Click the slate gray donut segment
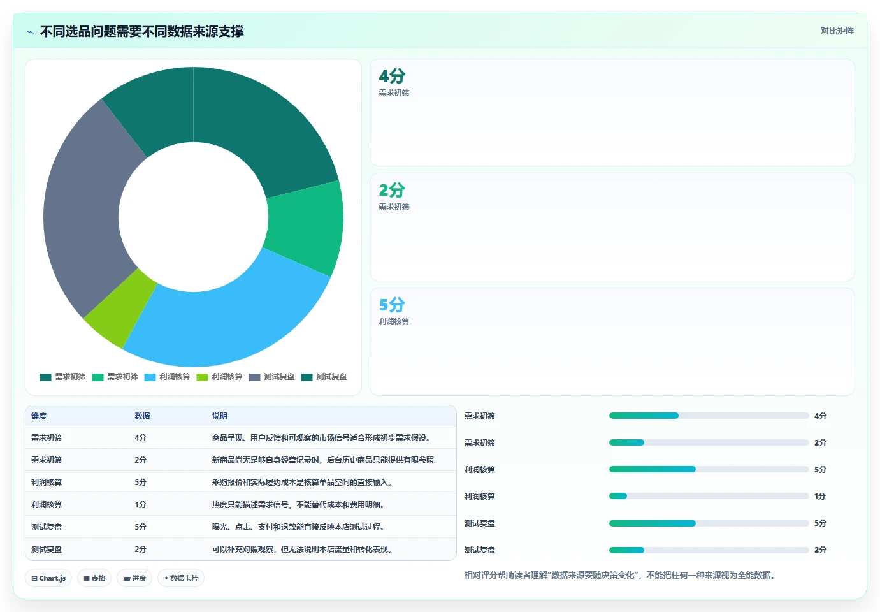Viewport: 880px width, 612px height. [83, 210]
